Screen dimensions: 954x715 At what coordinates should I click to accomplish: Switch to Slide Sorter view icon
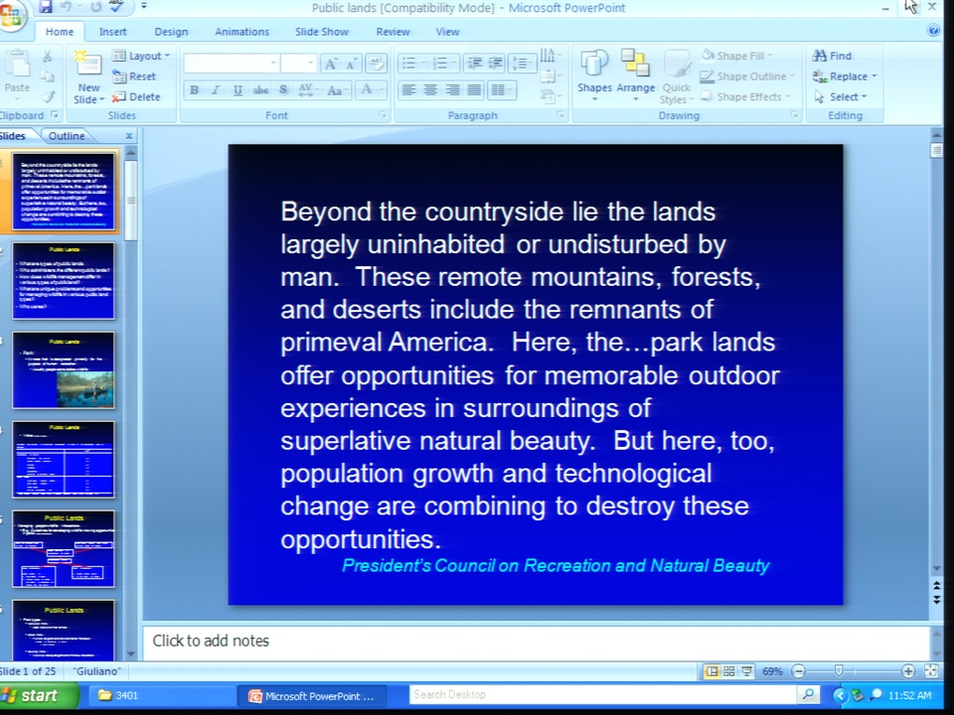pyautogui.click(x=728, y=670)
